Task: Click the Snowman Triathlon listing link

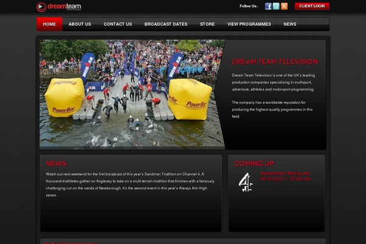Action: point(285,176)
